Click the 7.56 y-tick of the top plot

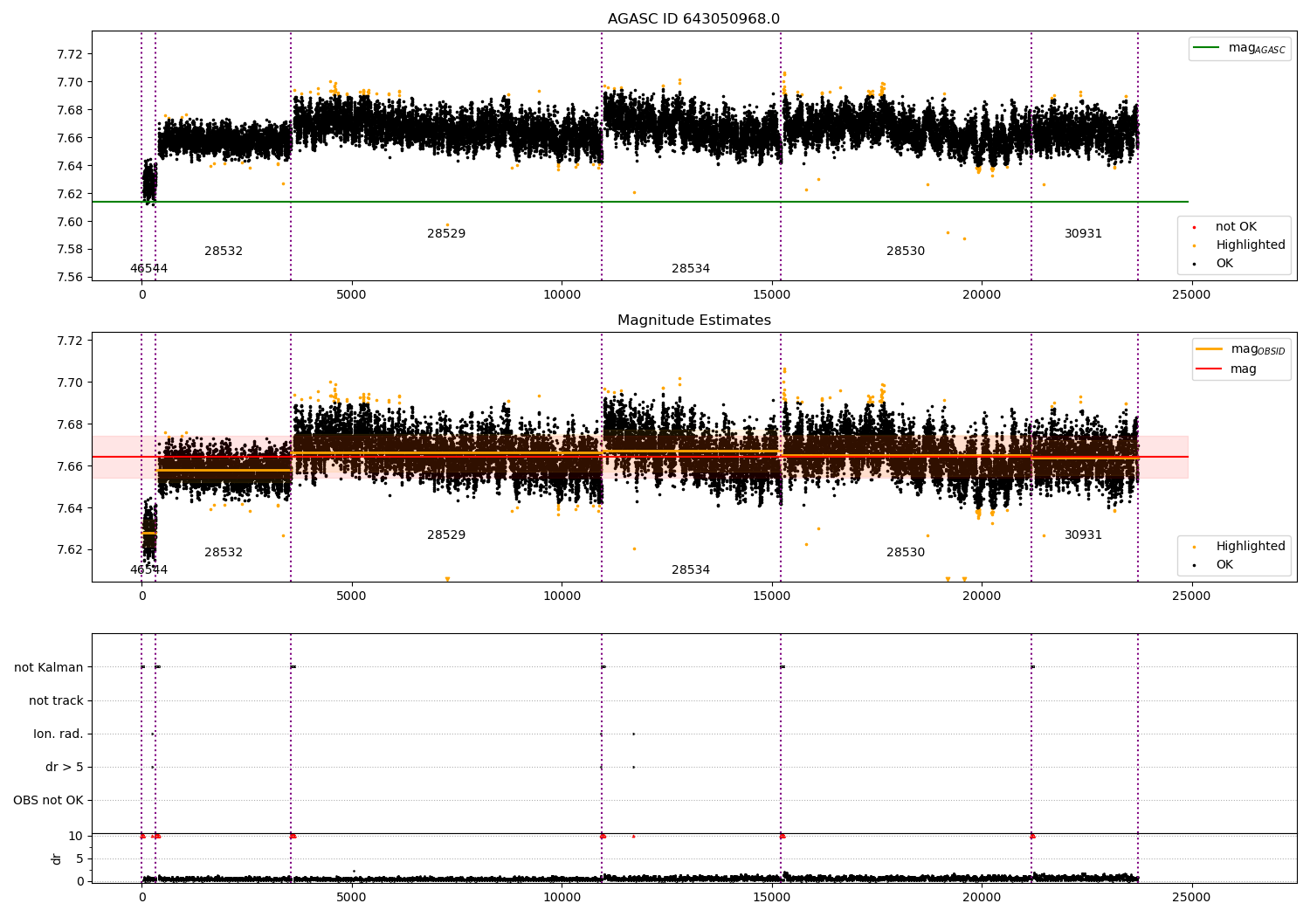click(x=69, y=278)
